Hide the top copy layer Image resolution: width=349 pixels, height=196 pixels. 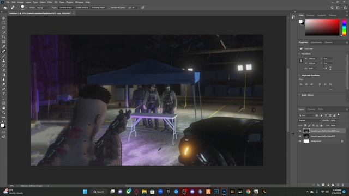300,131
